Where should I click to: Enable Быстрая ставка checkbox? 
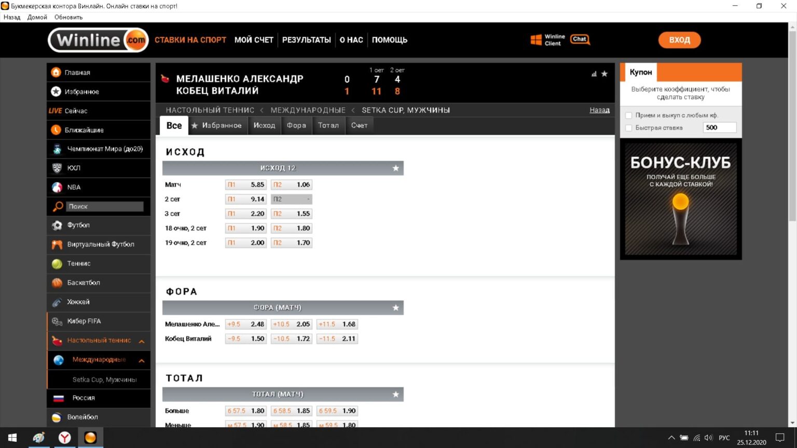click(x=629, y=128)
